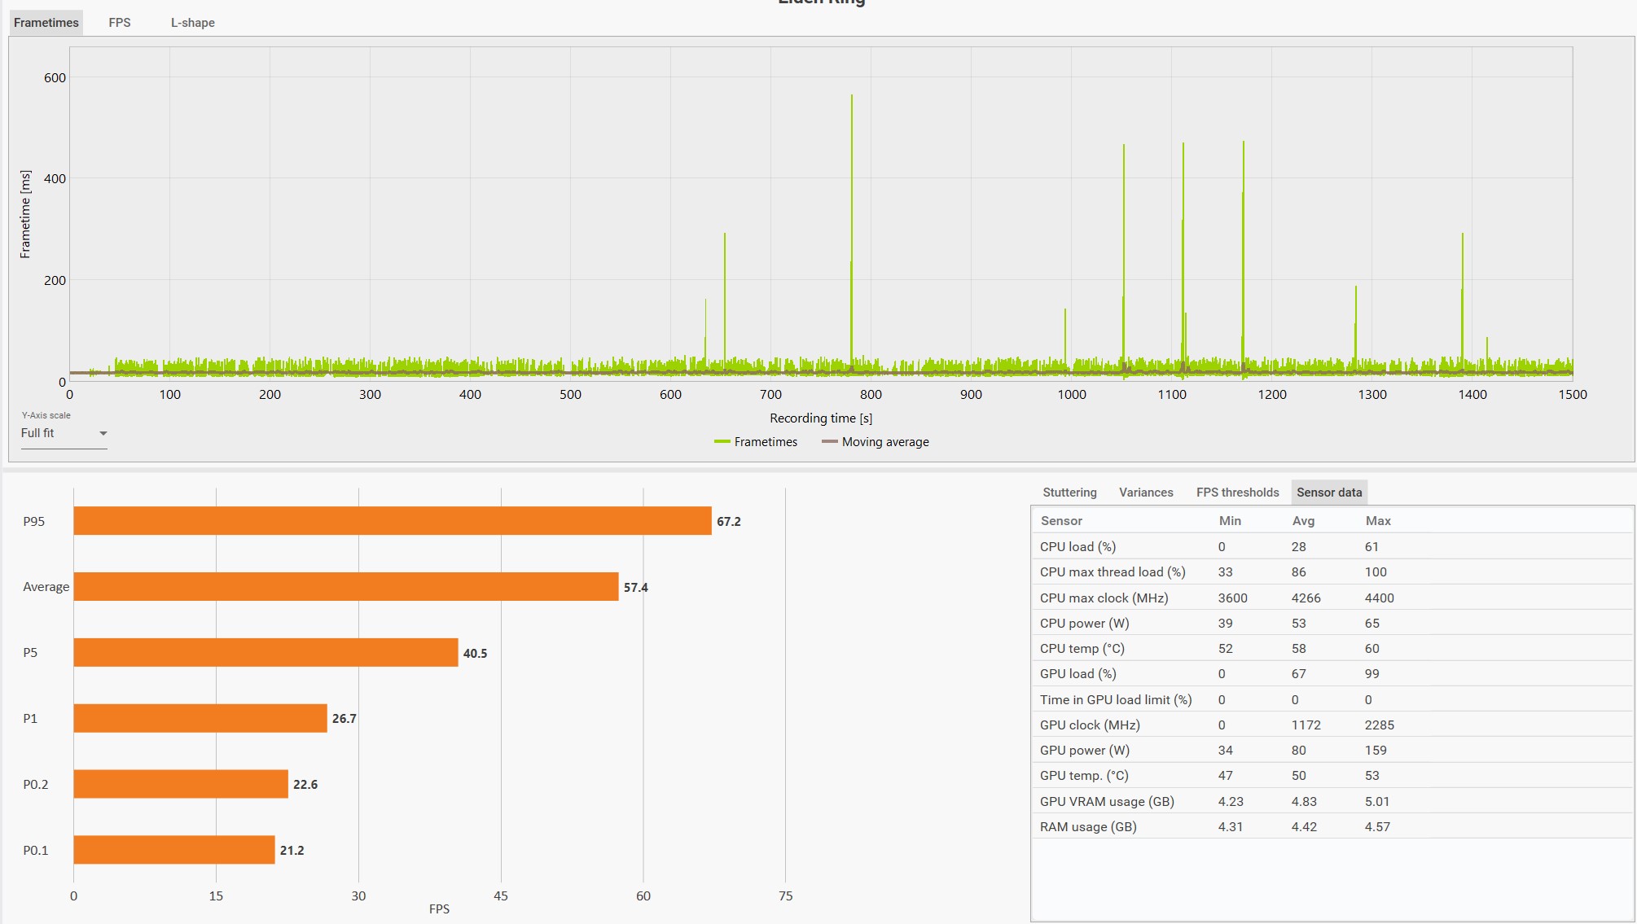Switch to the Variances tab
This screenshot has width=1637, height=924.
[1146, 493]
